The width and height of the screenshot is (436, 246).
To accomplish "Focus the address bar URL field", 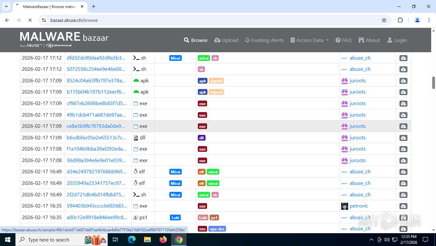I will [x=212, y=20].
